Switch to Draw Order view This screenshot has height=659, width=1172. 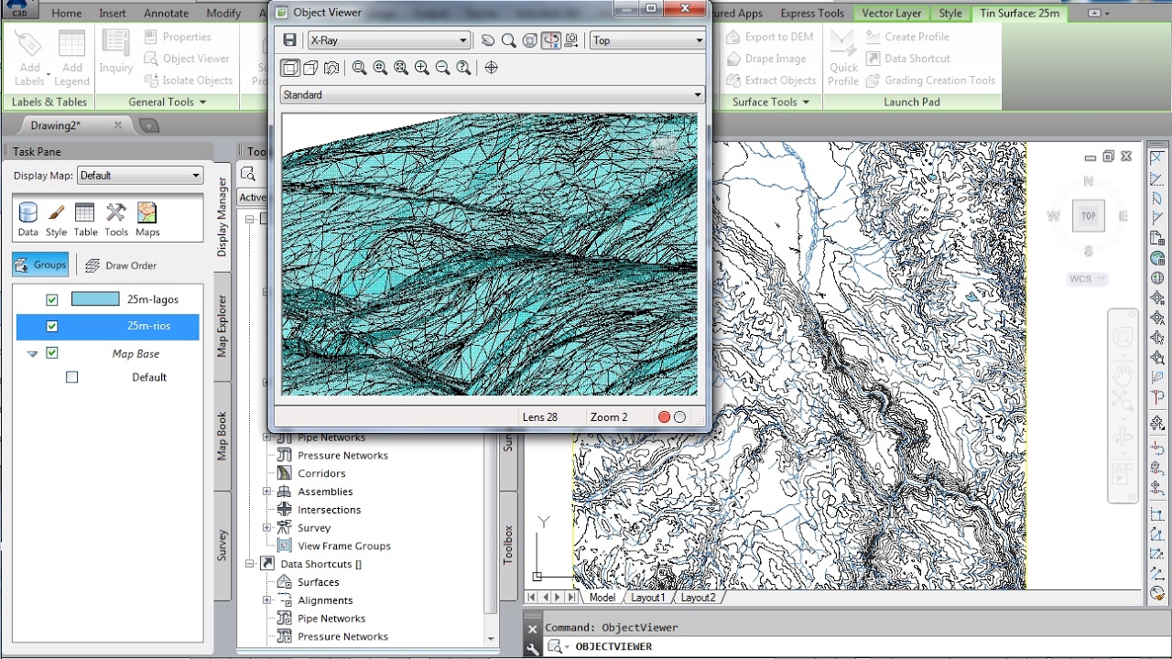pyautogui.click(x=120, y=265)
